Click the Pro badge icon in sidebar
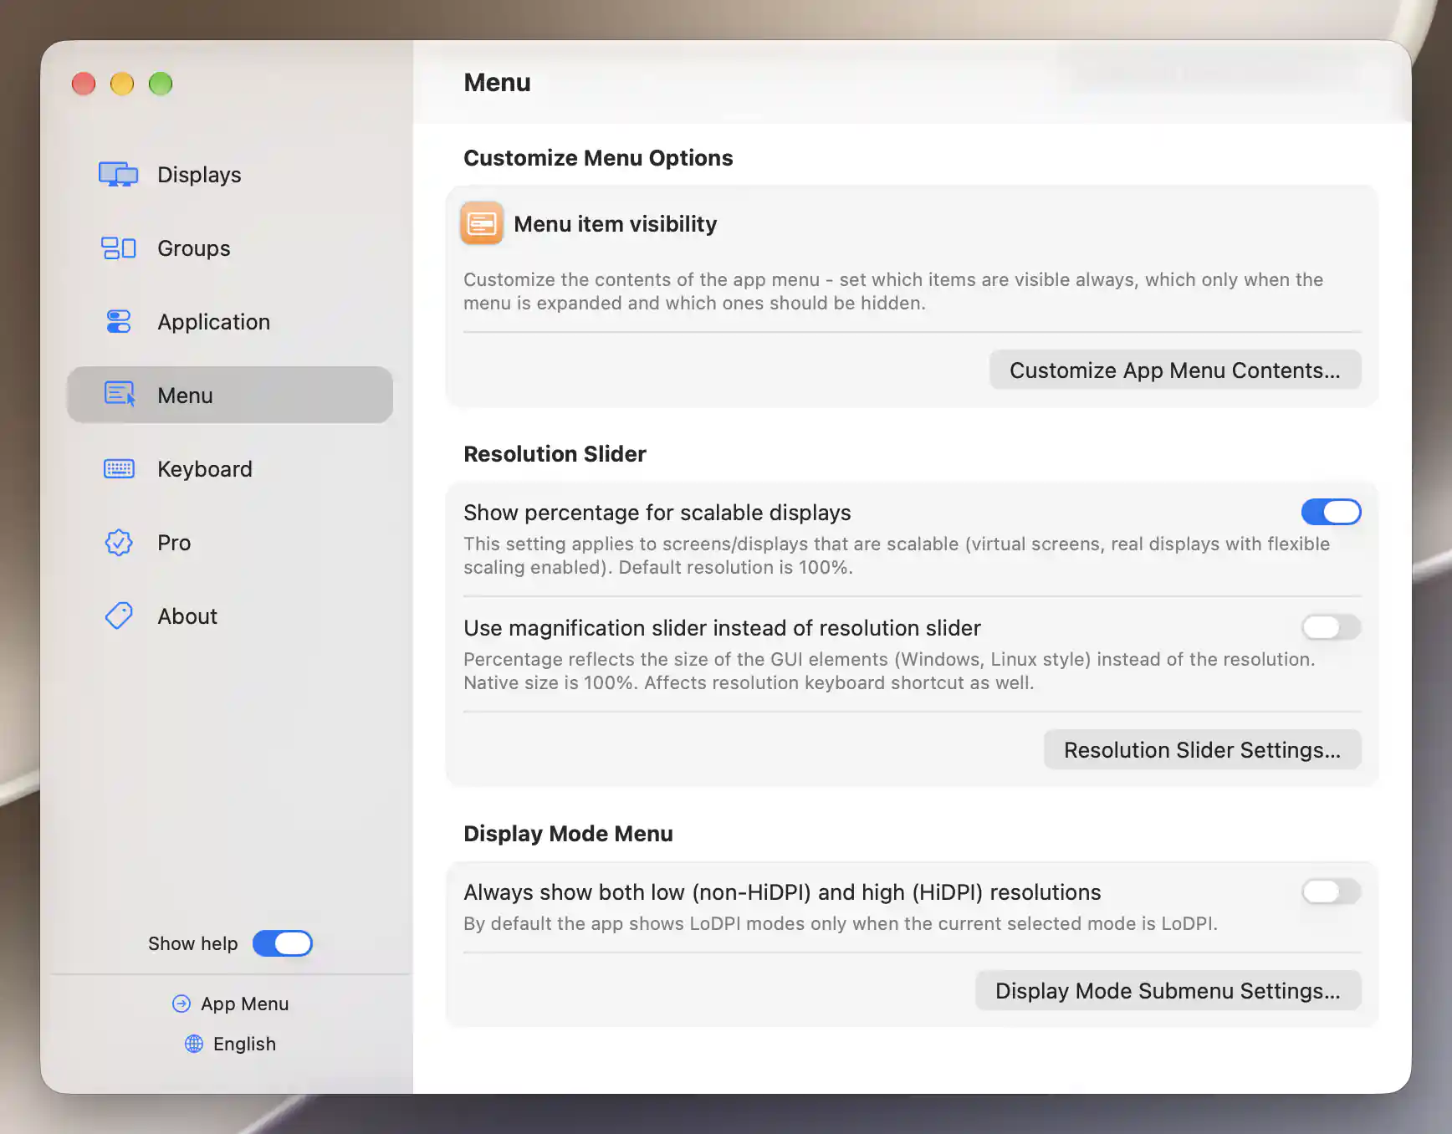Screen dimensions: 1452x1134 pos(118,542)
